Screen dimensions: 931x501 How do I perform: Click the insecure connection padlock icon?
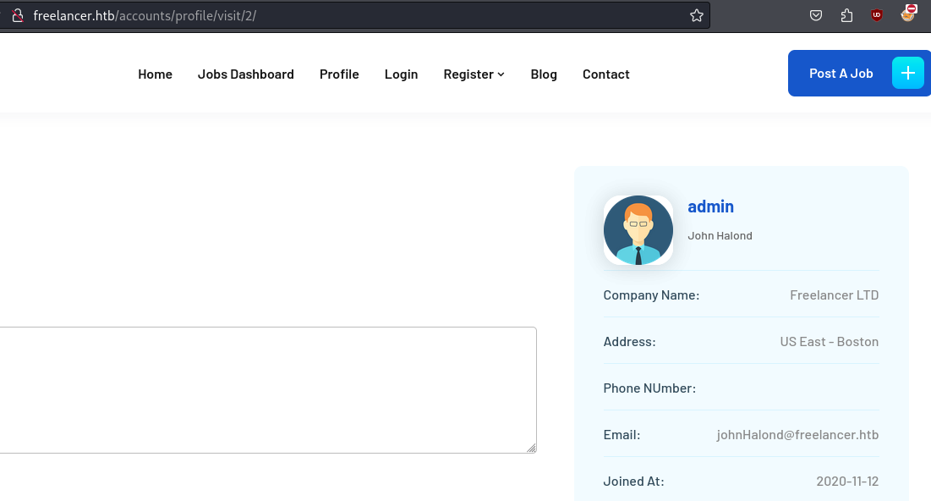click(16, 15)
